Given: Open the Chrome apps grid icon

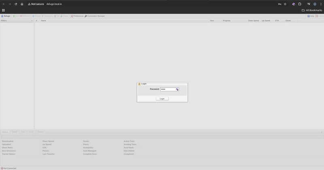Looking at the screenshot, I should [x=3, y=10].
